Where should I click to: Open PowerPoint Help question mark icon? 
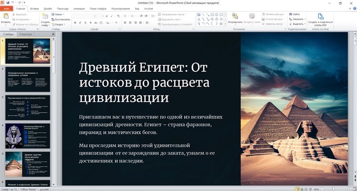pos(354,8)
